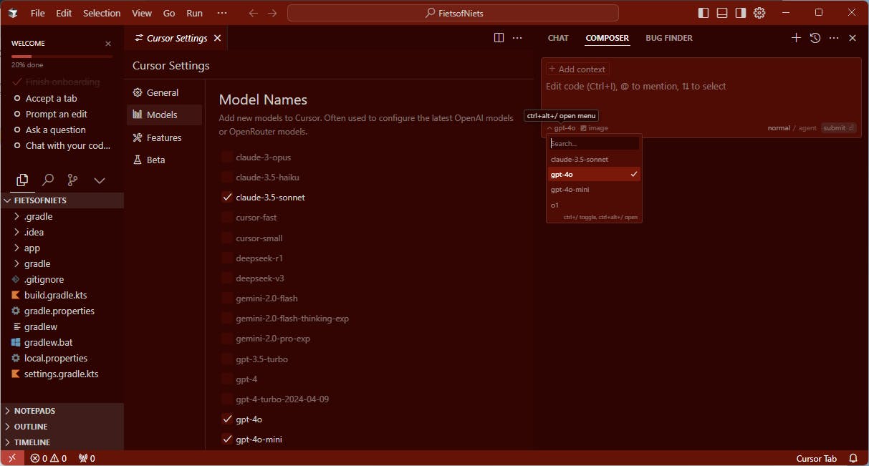Open editor more actions ellipsis

click(517, 38)
